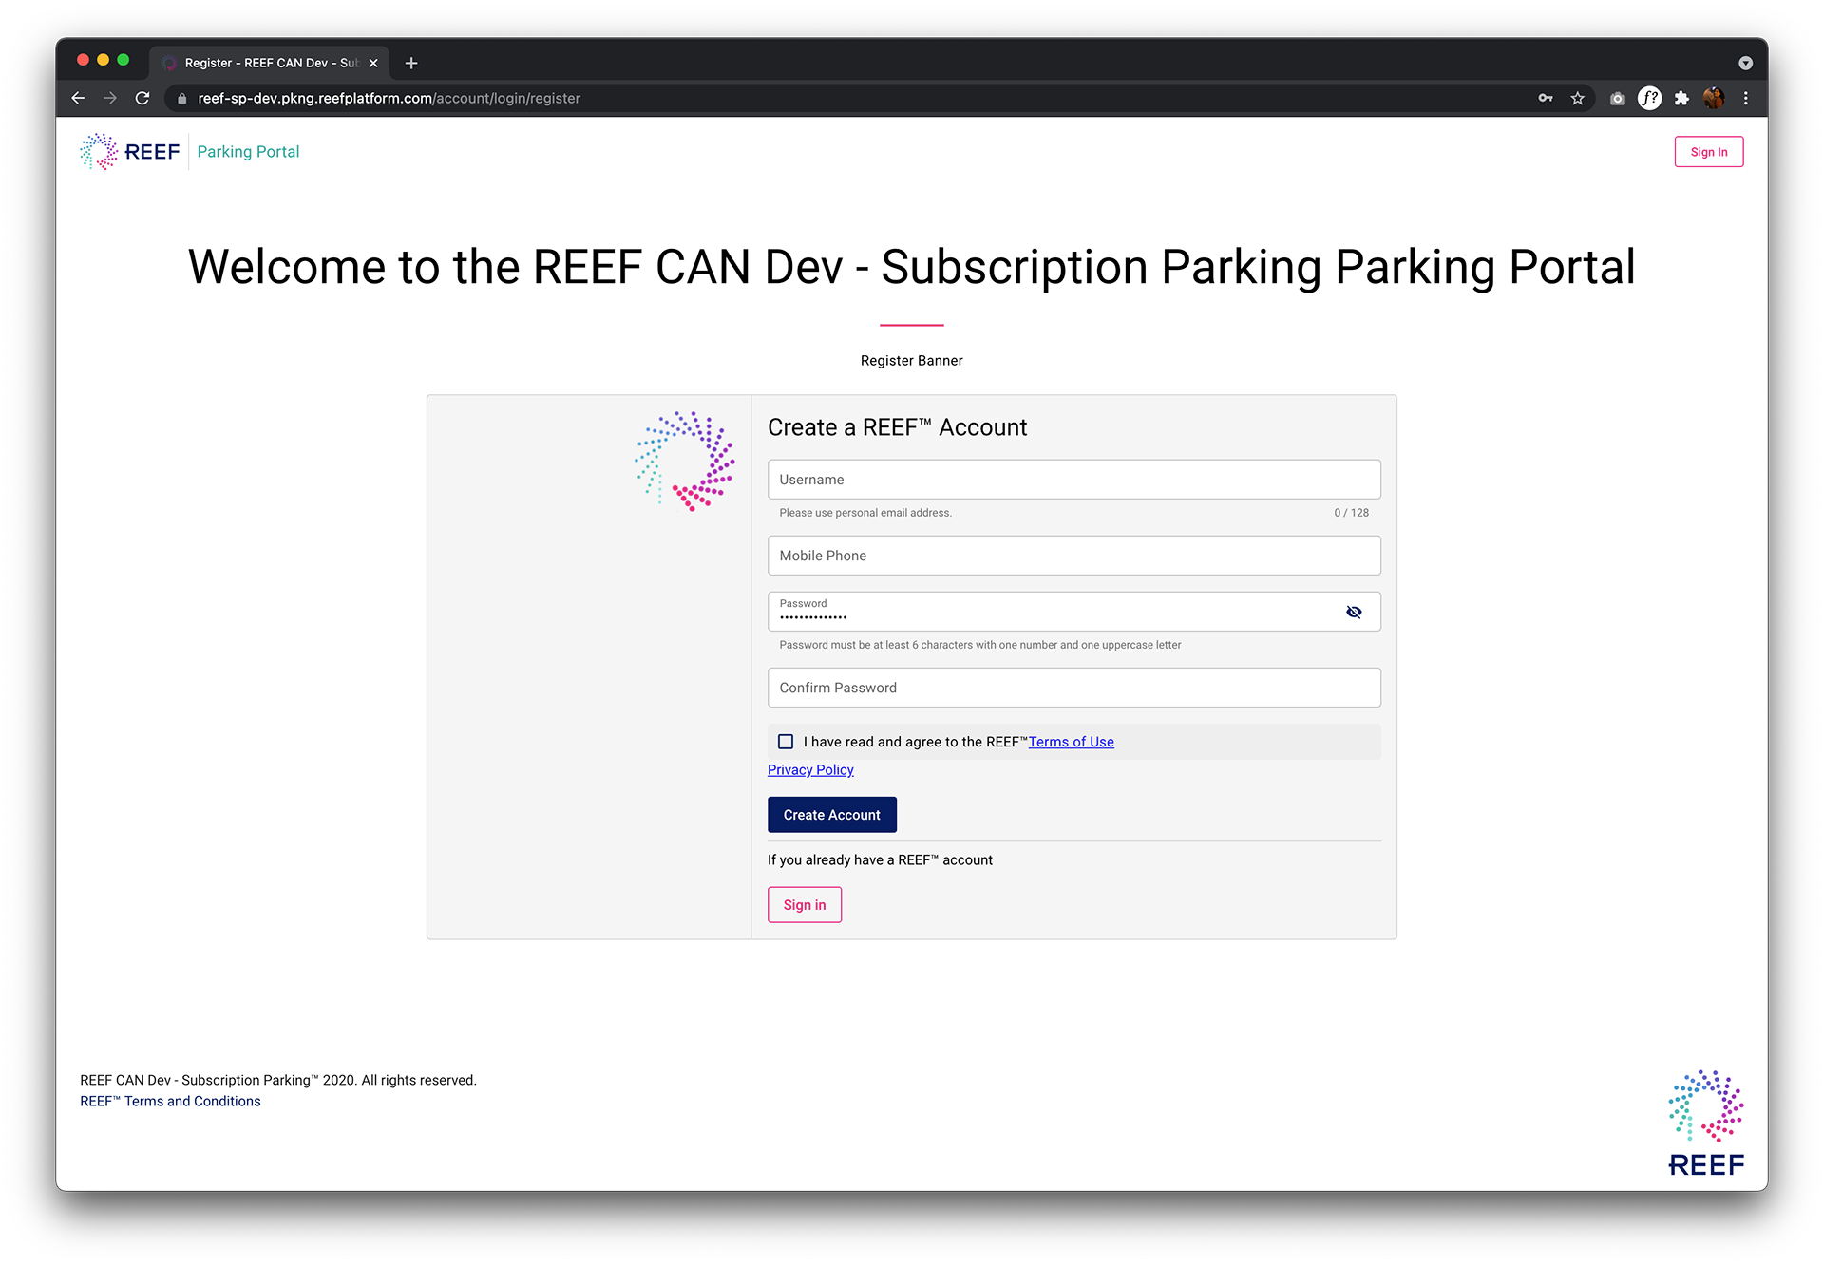The height and width of the screenshot is (1265, 1824).
Task: Click the '0 / 128' character counter
Action: tap(1351, 513)
